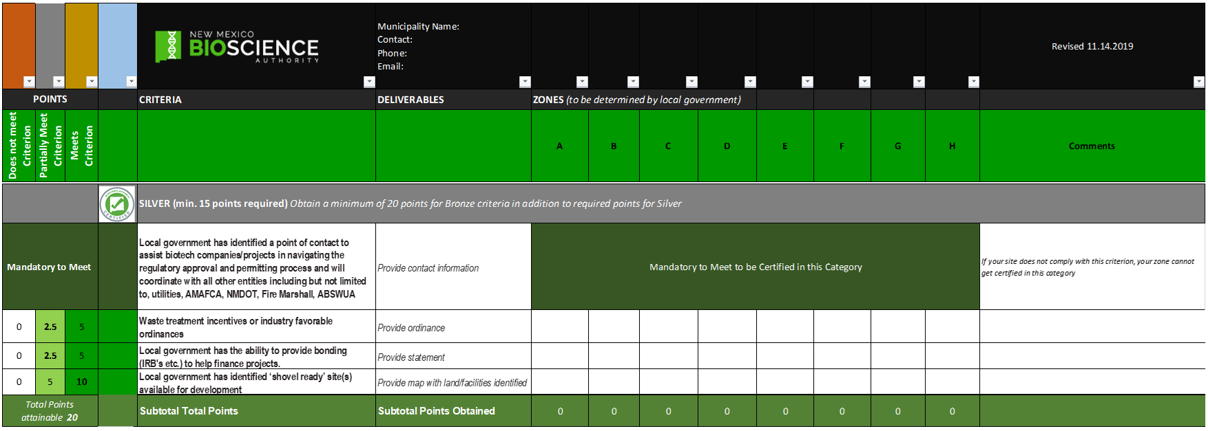Click the 'If your site does not comply' comment
Viewport: 1208px width, 431px height.
point(1092,267)
